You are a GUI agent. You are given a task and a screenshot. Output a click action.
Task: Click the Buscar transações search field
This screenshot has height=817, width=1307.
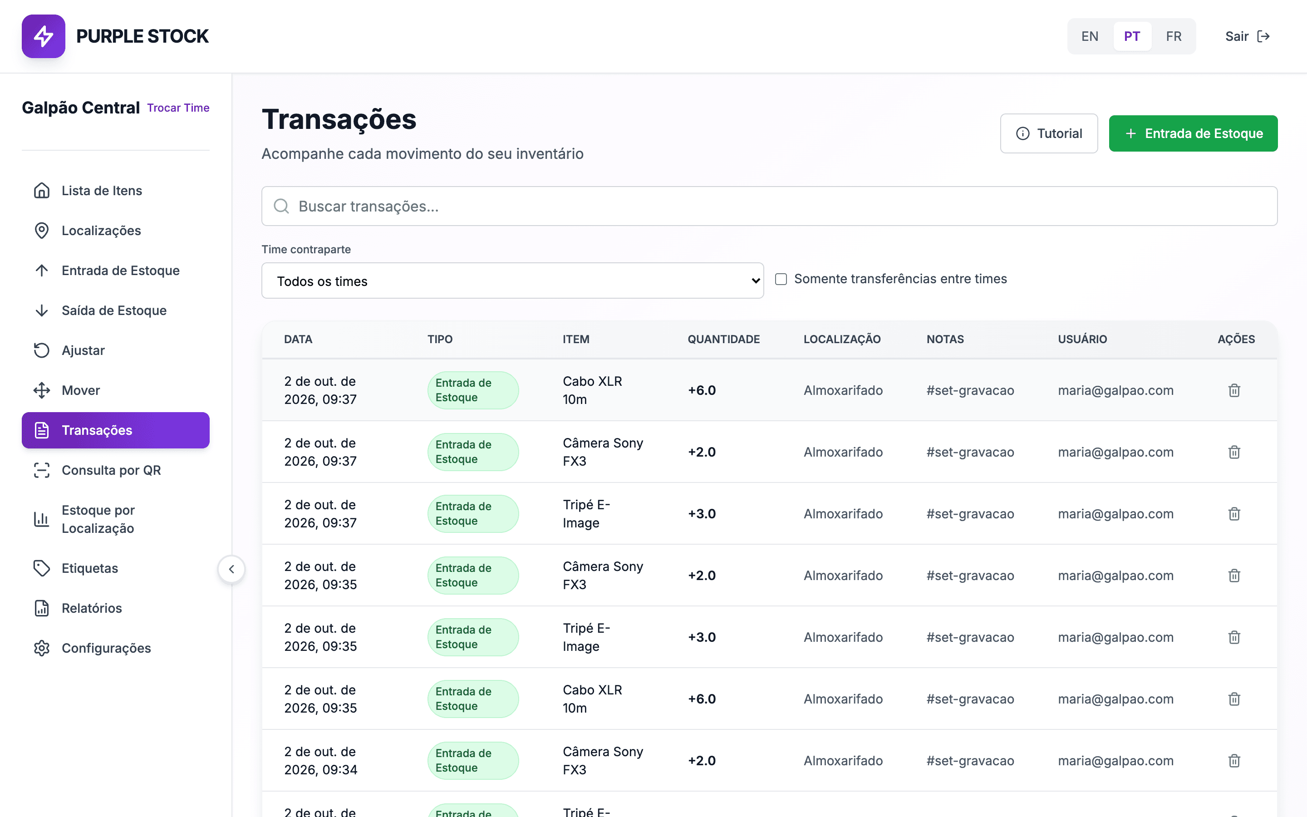click(x=769, y=206)
